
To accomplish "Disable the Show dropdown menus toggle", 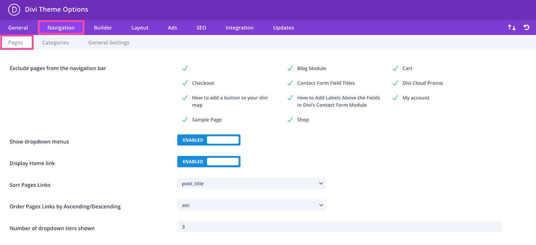I will click(x=209, y=140).
